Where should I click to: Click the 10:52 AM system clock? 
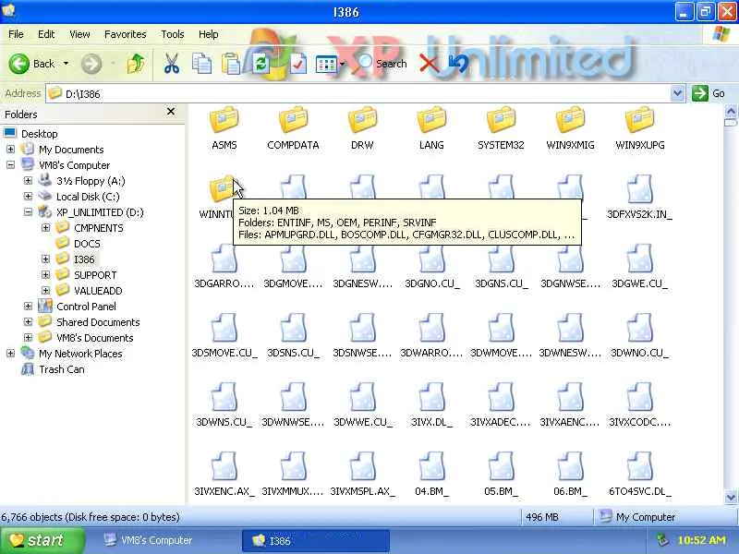[701, 540]
